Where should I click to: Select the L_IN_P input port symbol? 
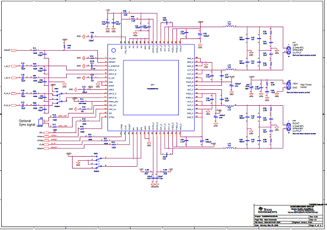point(14,66)
